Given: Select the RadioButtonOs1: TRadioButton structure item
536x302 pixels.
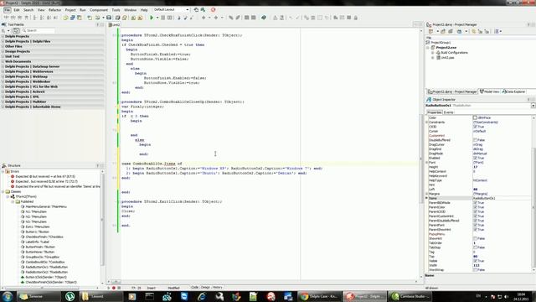Looking at the screenshot, I should 47,267.
